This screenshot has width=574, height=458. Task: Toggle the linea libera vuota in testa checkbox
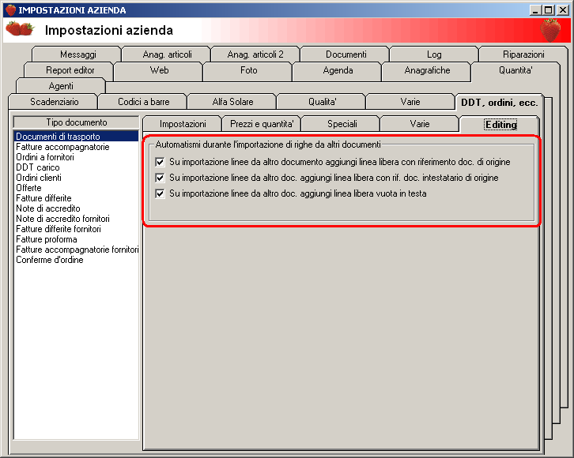[x=160, y=193]
